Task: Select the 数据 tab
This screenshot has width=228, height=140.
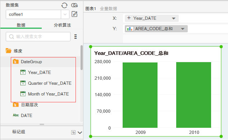Action: (x=21, y=25)
